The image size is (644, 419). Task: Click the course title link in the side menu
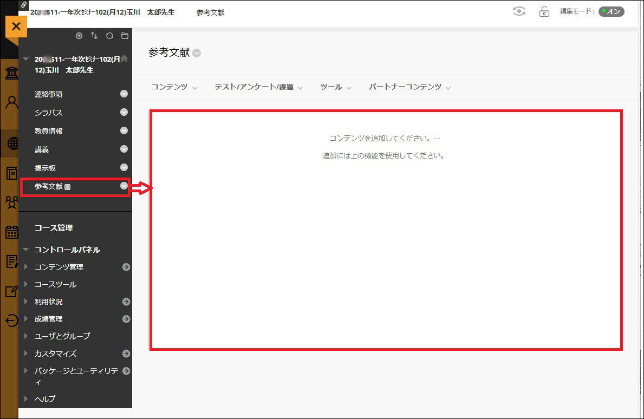(77, 64)
